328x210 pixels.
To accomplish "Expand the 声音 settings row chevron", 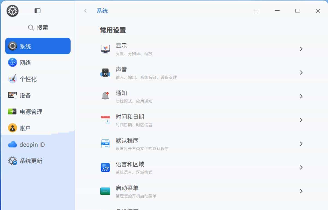I will [x=301, y=72].
